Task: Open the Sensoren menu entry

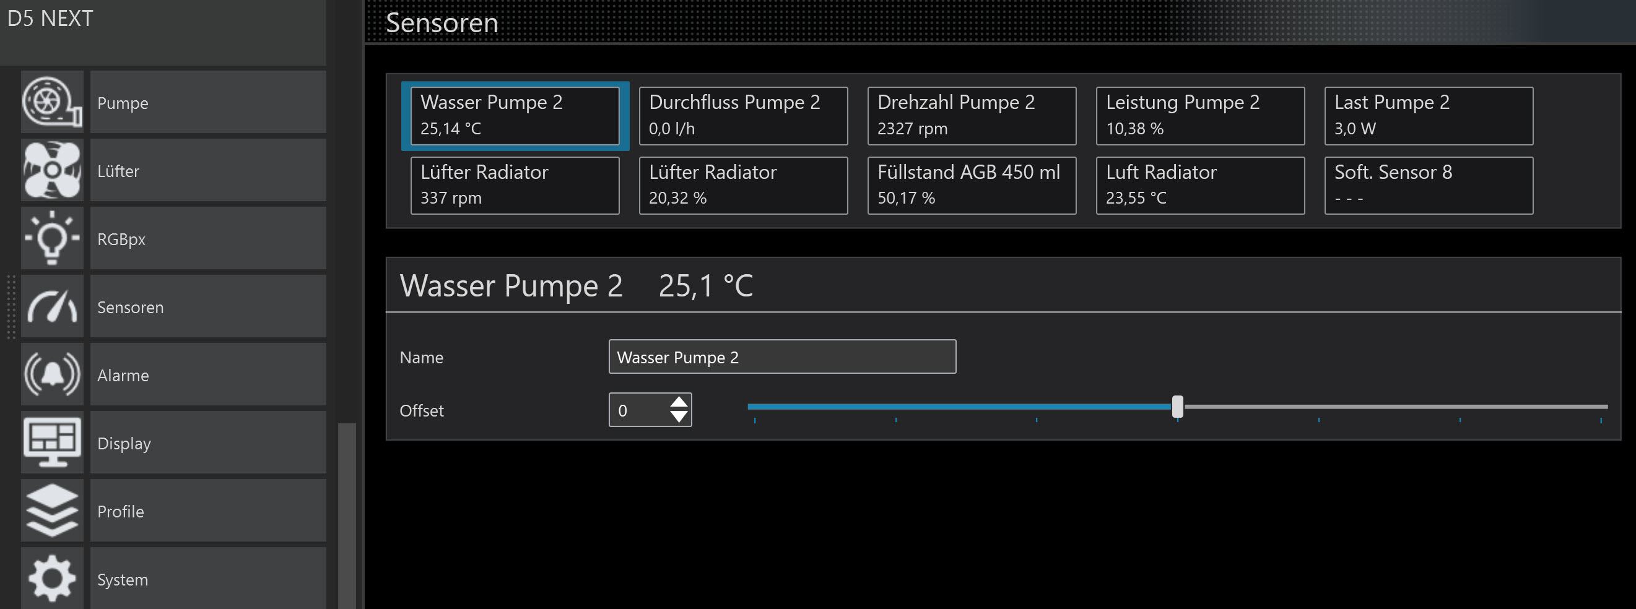Action: pyautogui.click(x=208, y=306)
